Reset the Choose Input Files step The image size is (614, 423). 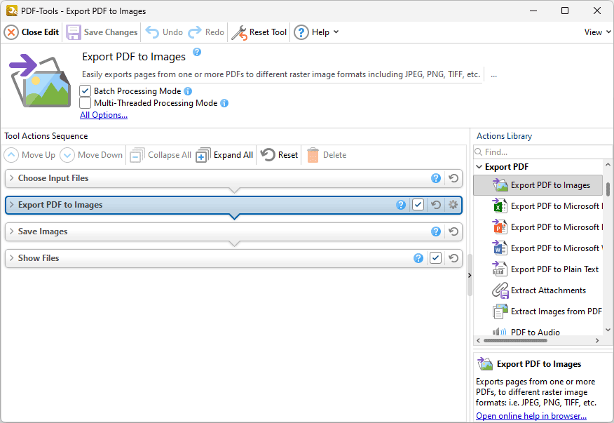[453, 178]
